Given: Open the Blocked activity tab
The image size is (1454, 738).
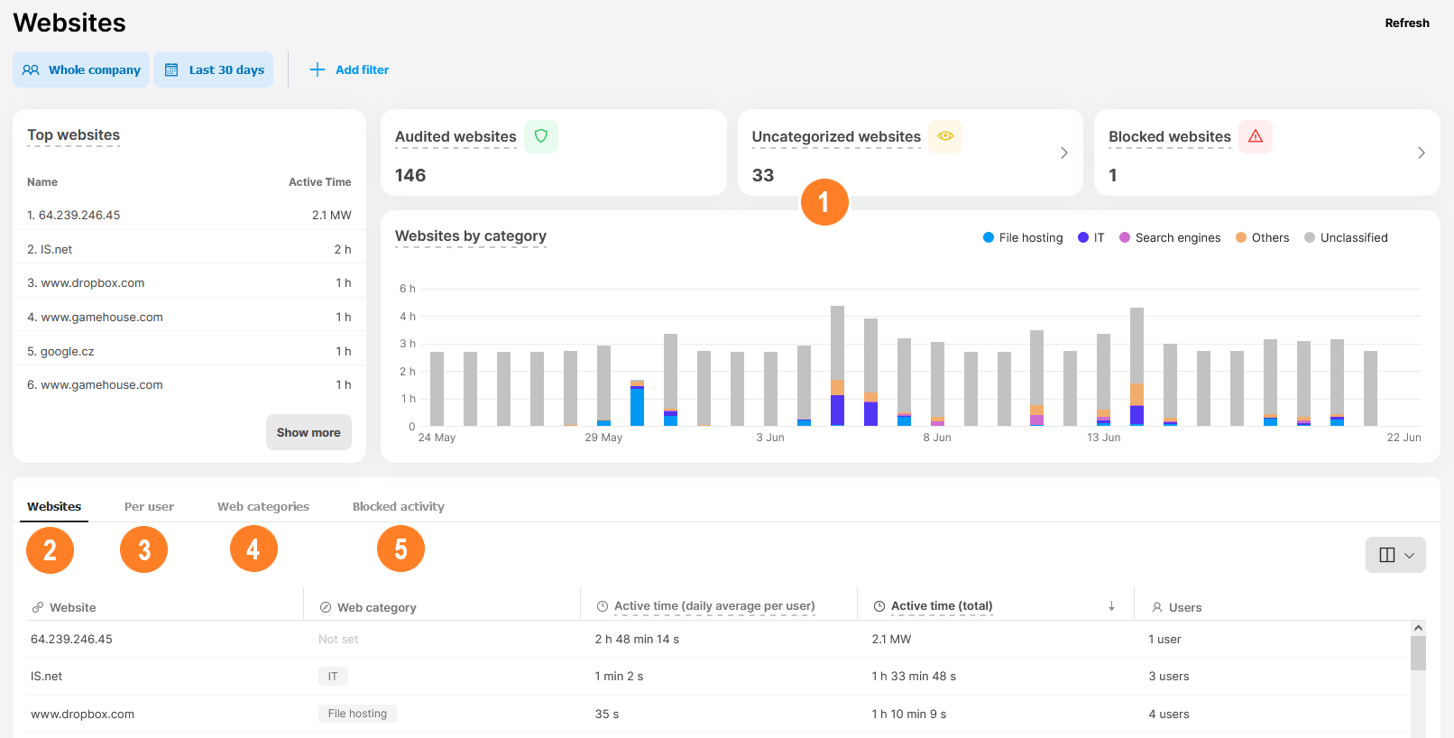Looking at the screenshot, I should (x=398, y=506).
